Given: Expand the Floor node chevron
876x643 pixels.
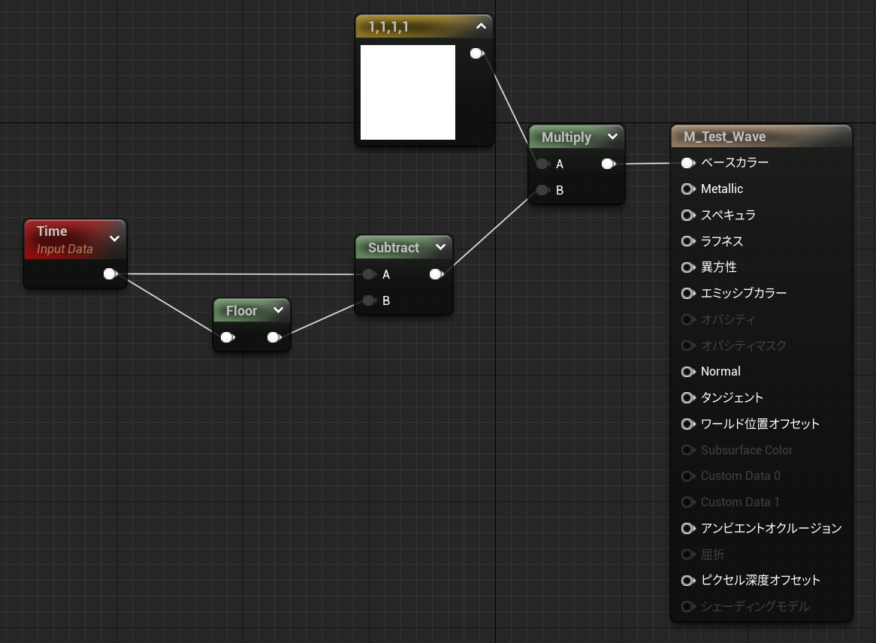Looking at the screenshot, I should (278, 310).
